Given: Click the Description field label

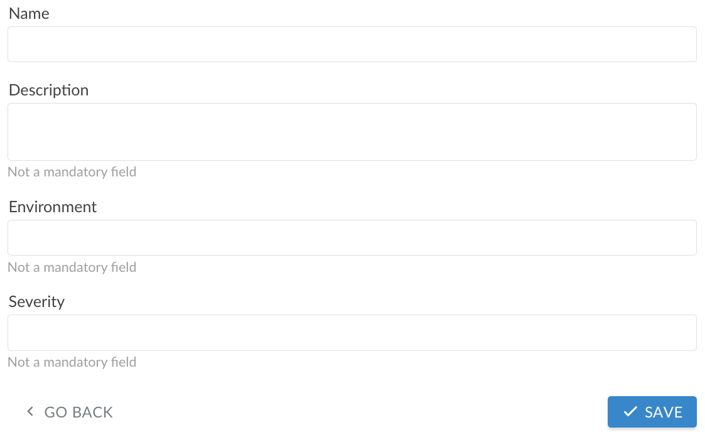Looking at the screenshot, I should click(48, 90).
